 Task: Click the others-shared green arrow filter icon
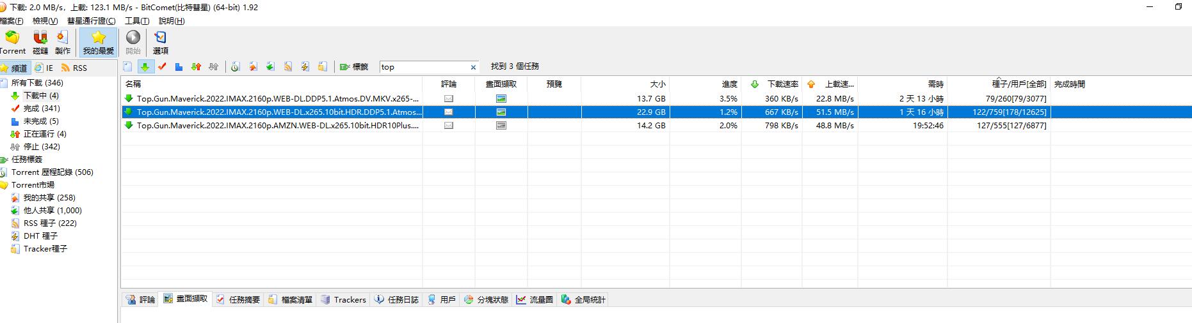(270, 66)
